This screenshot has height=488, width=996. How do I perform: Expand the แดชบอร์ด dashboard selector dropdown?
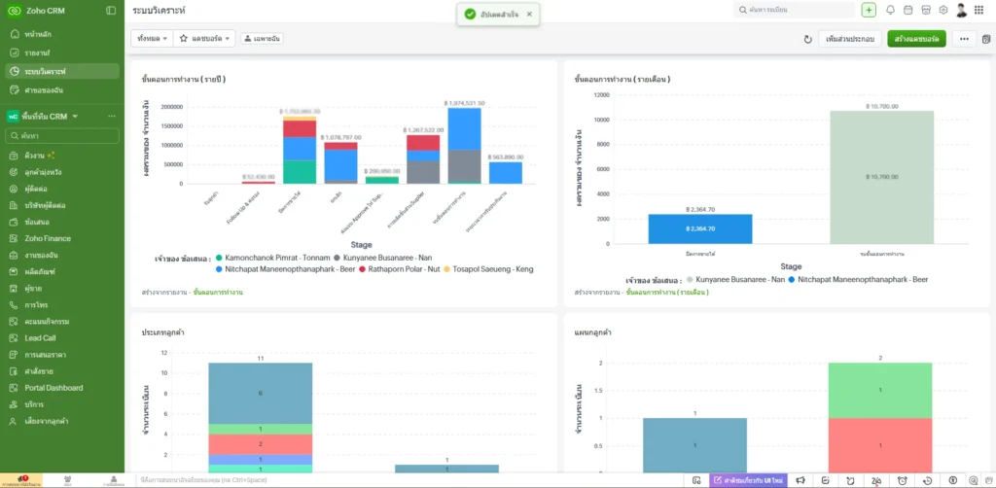click(204, 39)
